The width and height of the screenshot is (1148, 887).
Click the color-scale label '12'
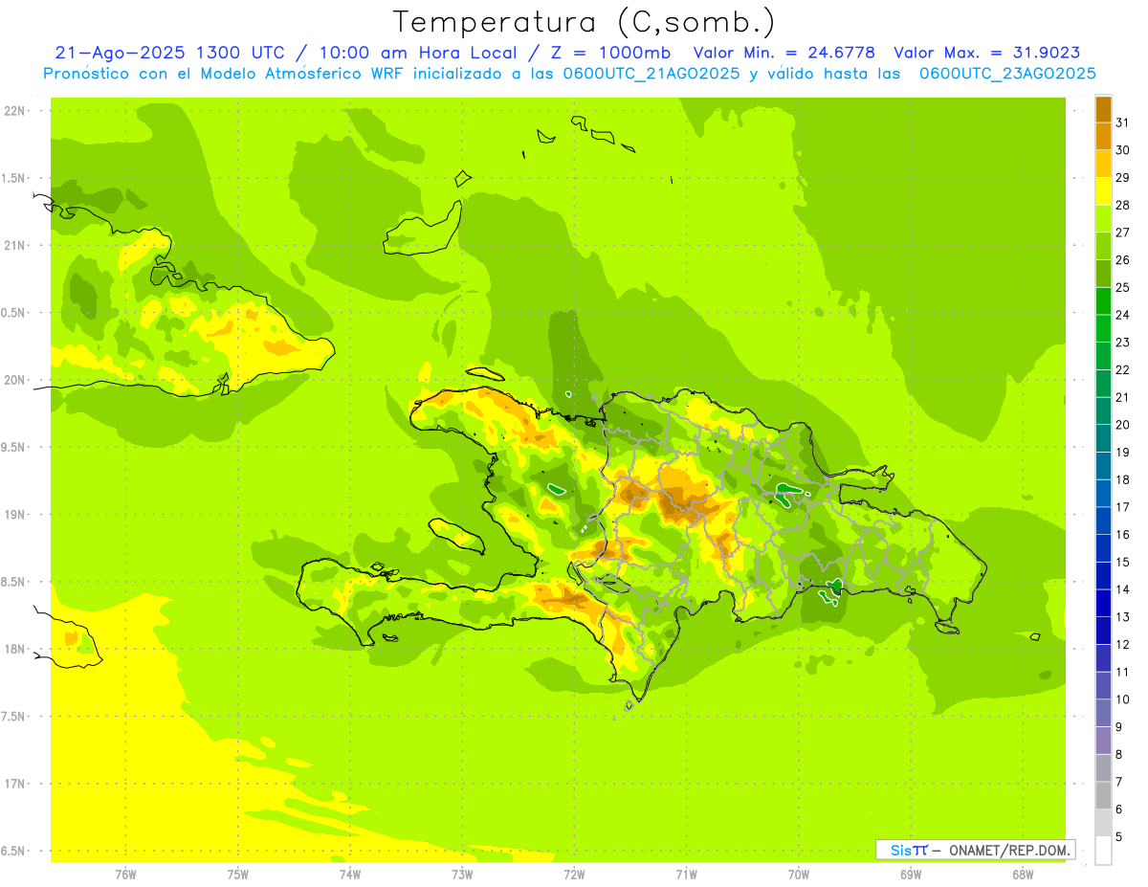(1123, 644)
